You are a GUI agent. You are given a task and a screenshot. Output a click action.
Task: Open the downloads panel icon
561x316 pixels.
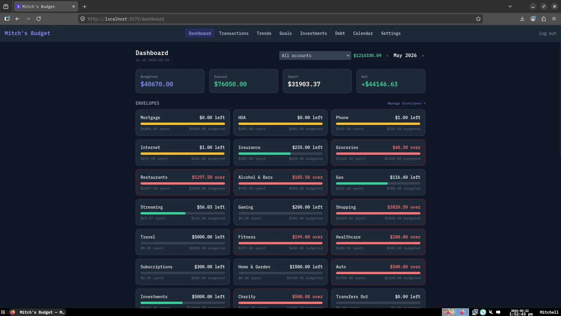[522, 19]
